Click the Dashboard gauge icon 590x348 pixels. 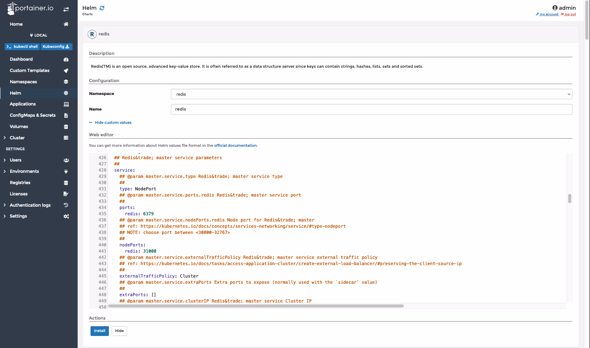coord(66,60)
